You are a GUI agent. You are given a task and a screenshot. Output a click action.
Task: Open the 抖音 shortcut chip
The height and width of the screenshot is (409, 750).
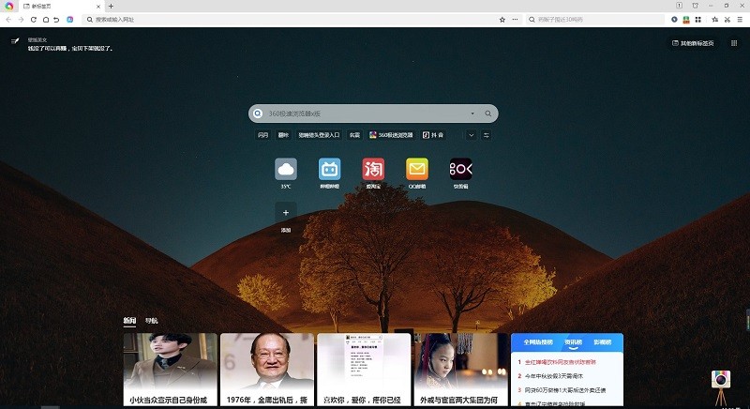pos(433,135)
